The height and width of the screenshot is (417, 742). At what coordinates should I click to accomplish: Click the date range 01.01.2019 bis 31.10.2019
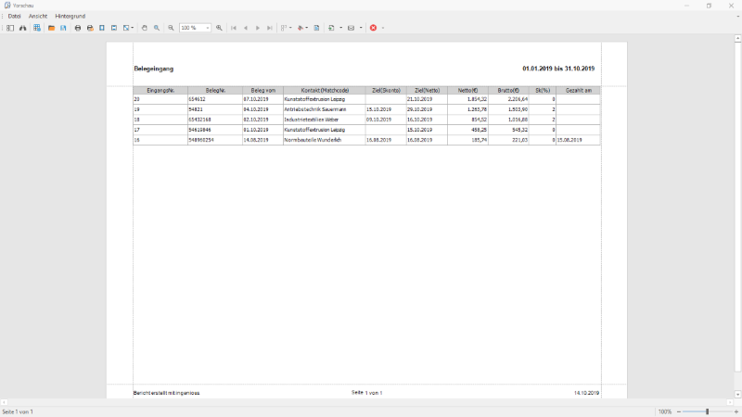[558, 69]
